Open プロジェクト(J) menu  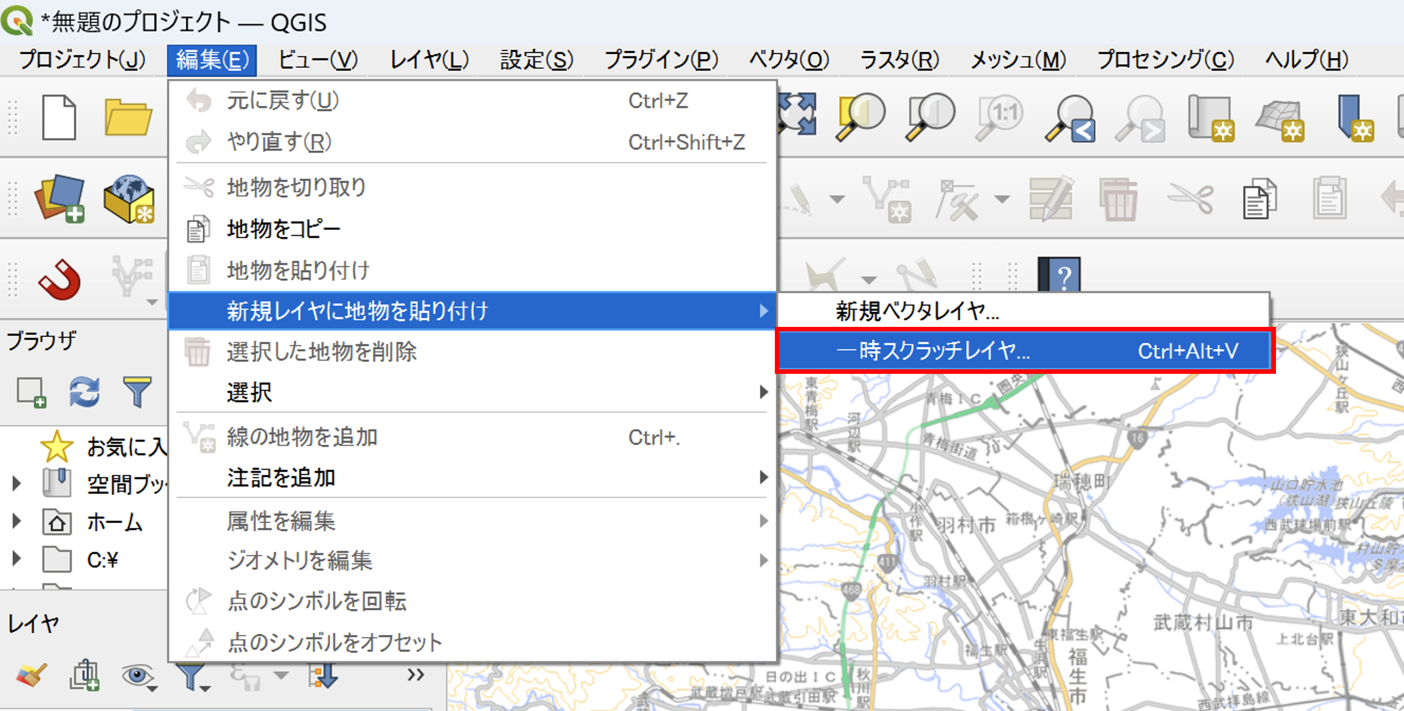82,59
